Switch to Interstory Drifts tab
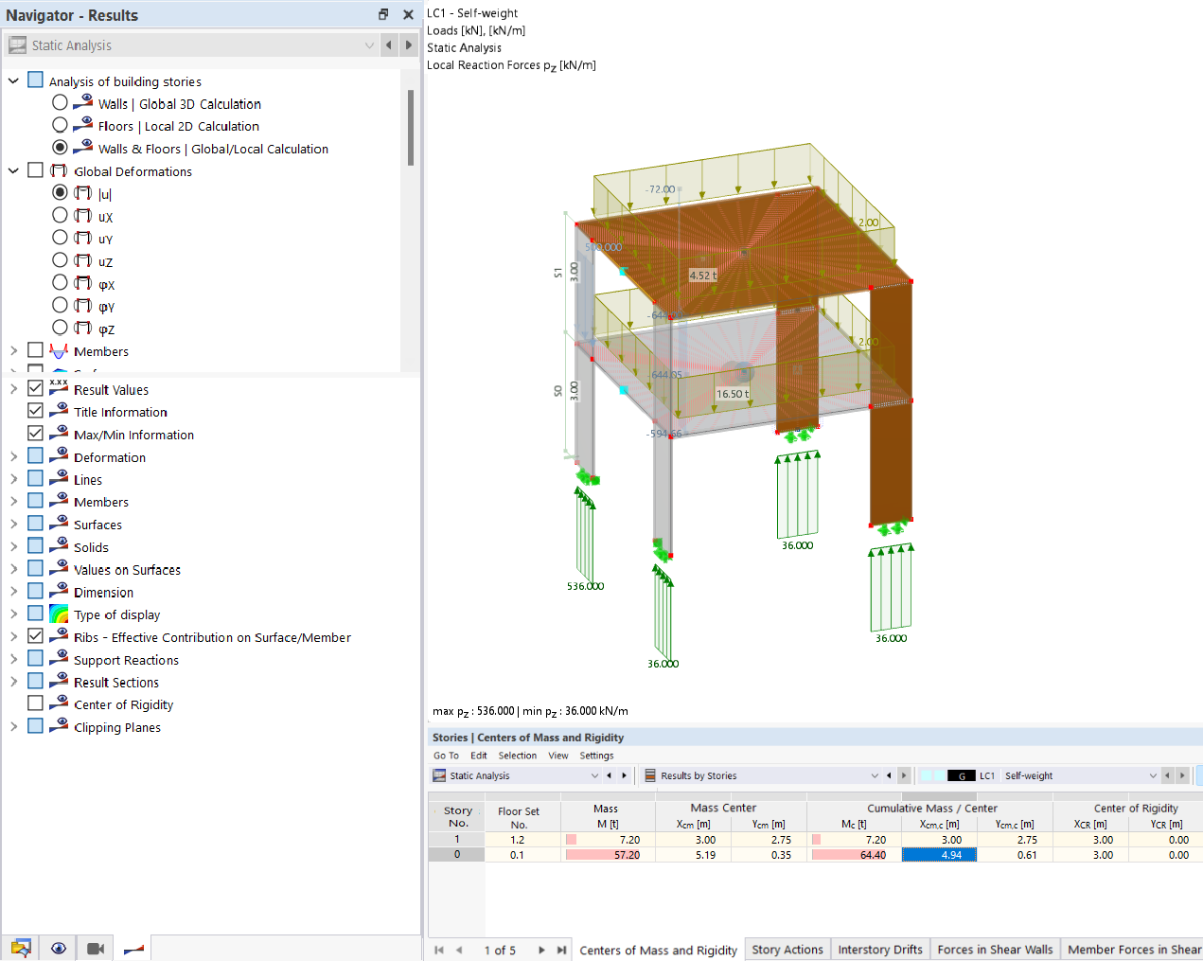This screenshot has width=1203, height=961. pos(880,950)
